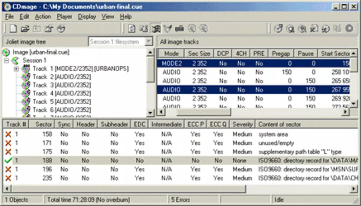Click tracks list scroll-right arrow

click(346, 112)
